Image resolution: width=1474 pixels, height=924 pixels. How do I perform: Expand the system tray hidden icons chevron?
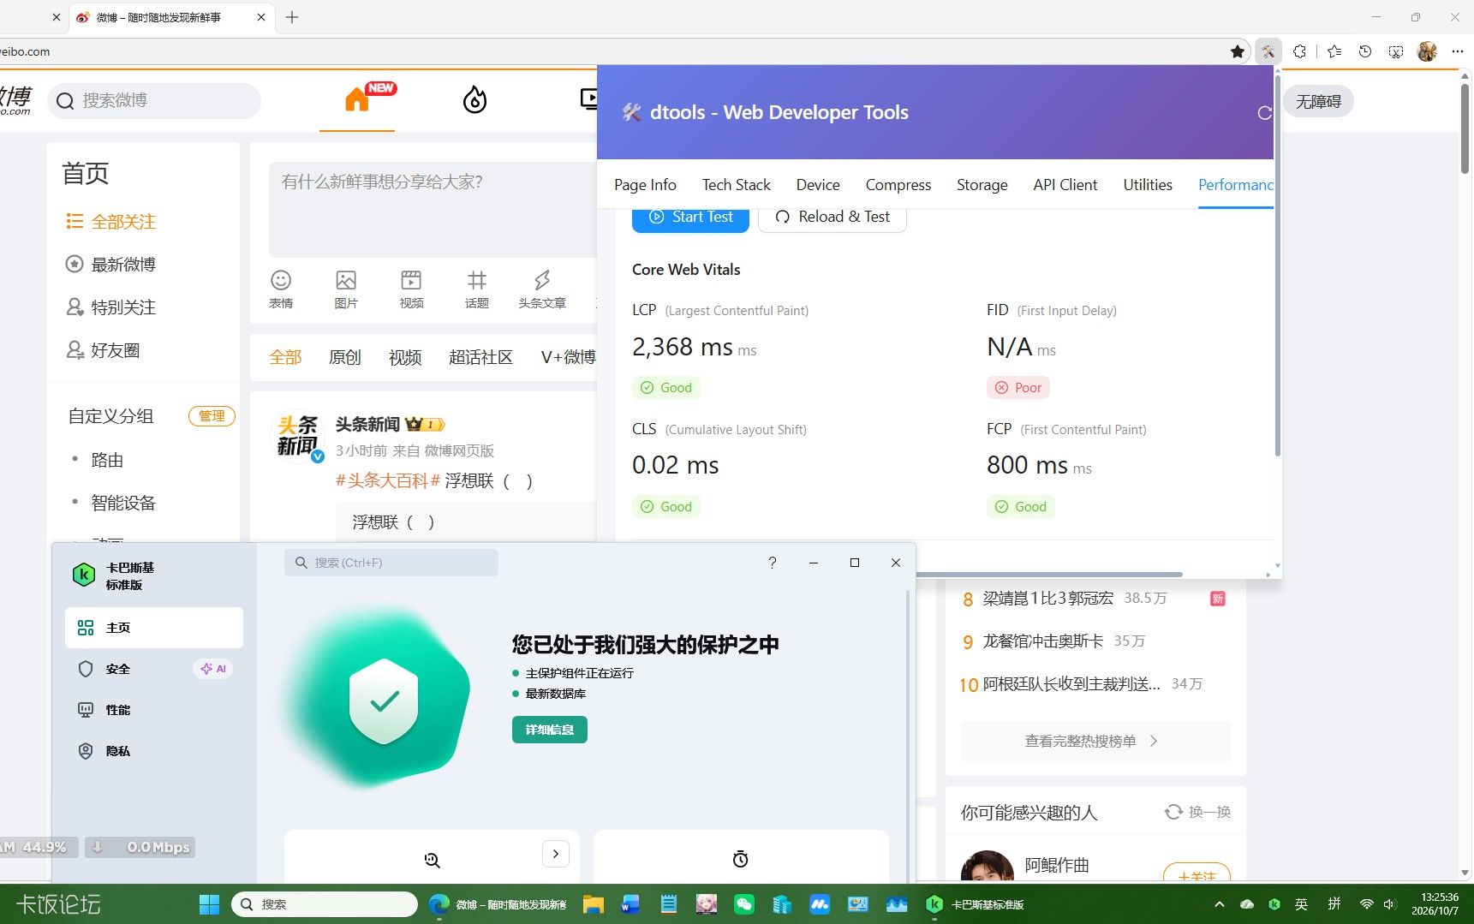[x=1220, y=904]
